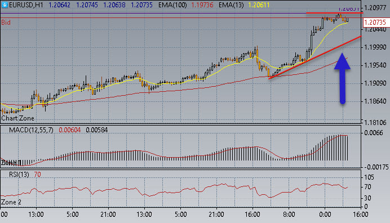Select the red horizontal resistance line at top
390x223 pixels.
335,13
